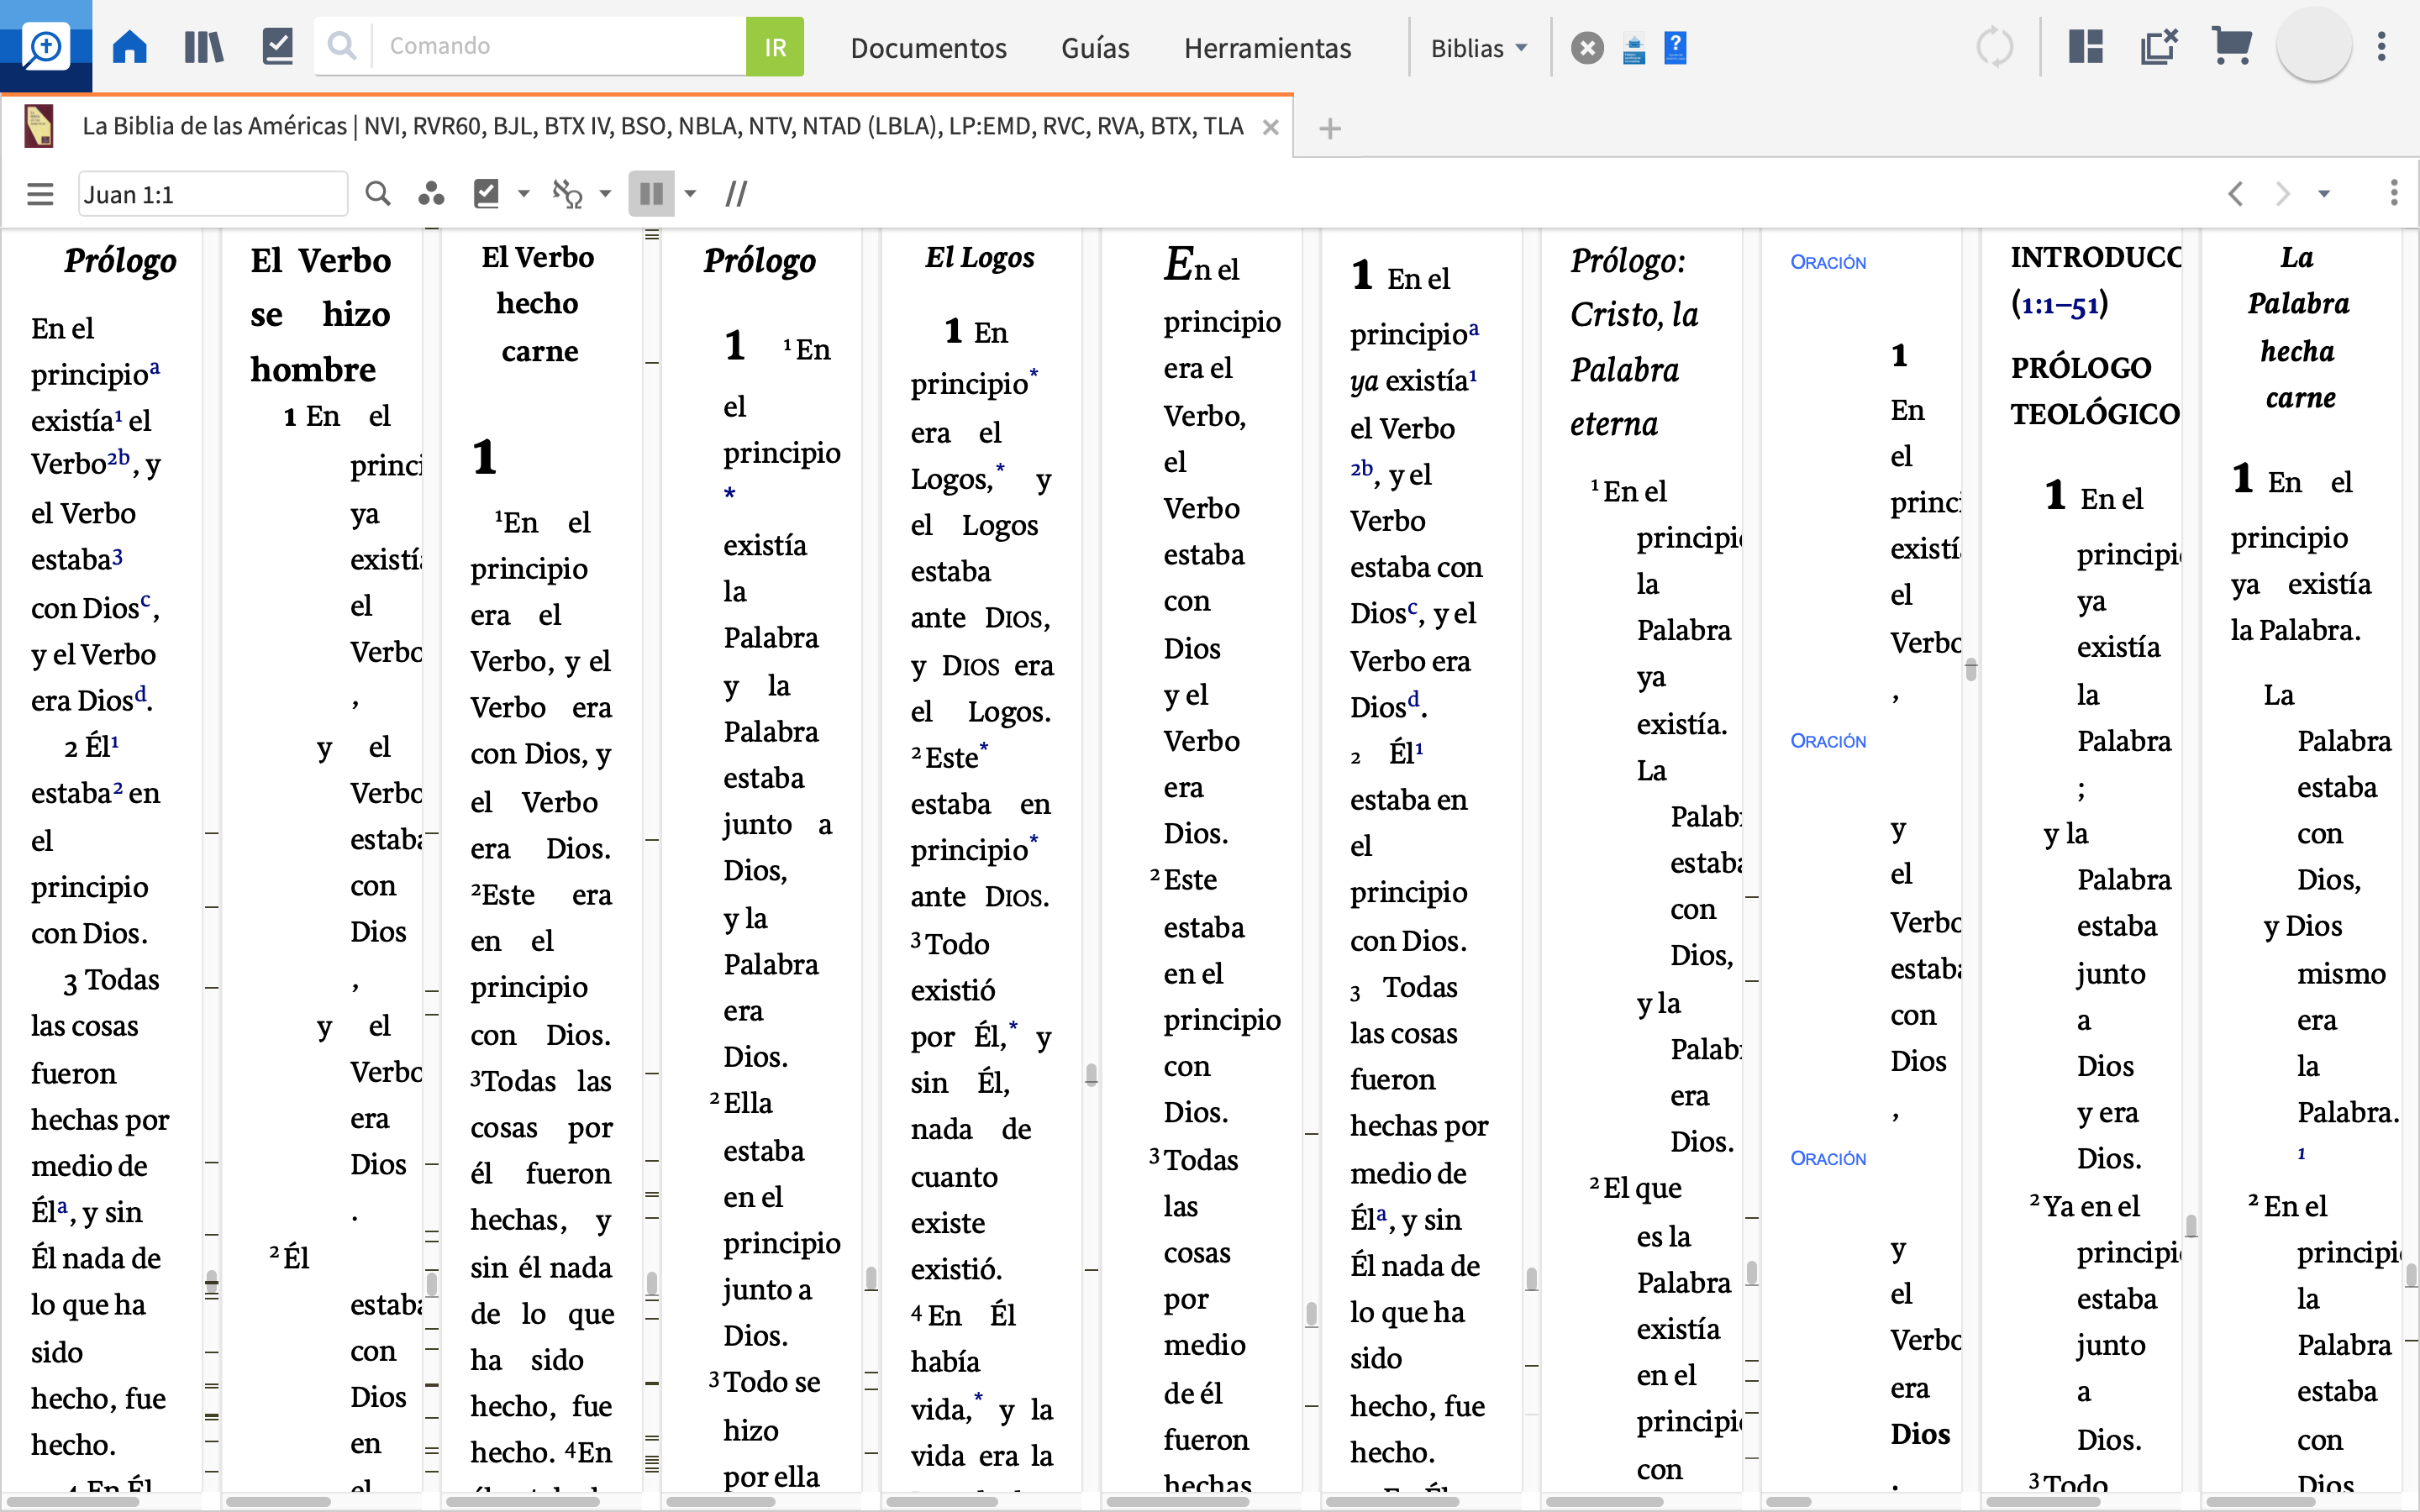Click the sync refresh icon
The height and width of the screenshot is (1512, 2420).
[x=1995, y=47]
